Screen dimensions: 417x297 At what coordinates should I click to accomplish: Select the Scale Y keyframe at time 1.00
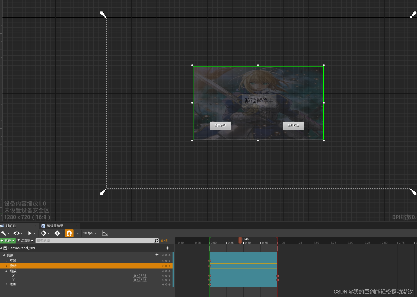tap(278, 280)
